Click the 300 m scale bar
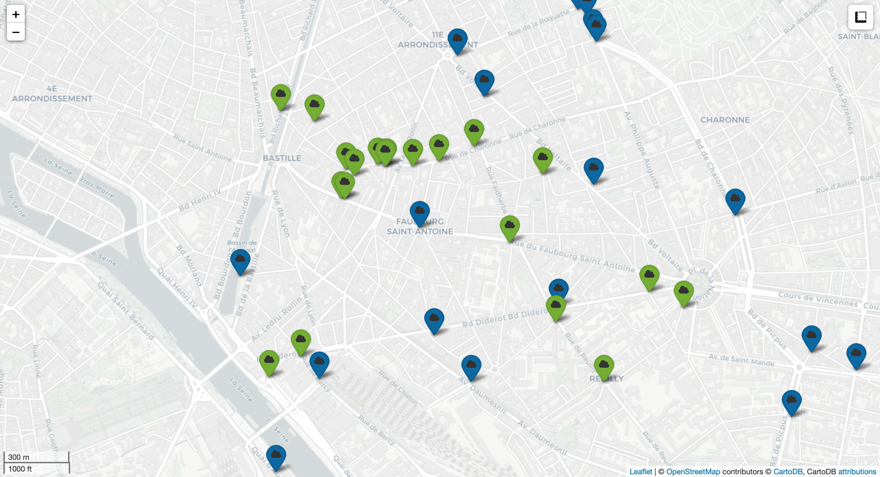 (x=36, y=457)
